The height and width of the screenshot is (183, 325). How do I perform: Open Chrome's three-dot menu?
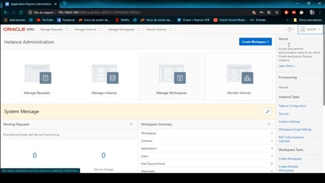point(320,12)
